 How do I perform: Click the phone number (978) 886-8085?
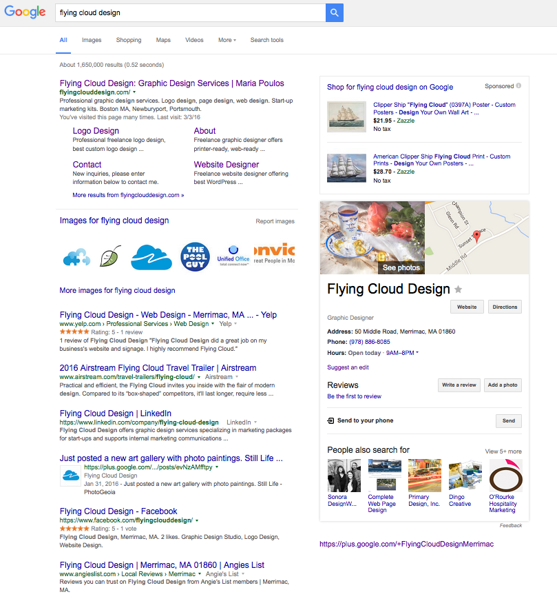(370, 342)
